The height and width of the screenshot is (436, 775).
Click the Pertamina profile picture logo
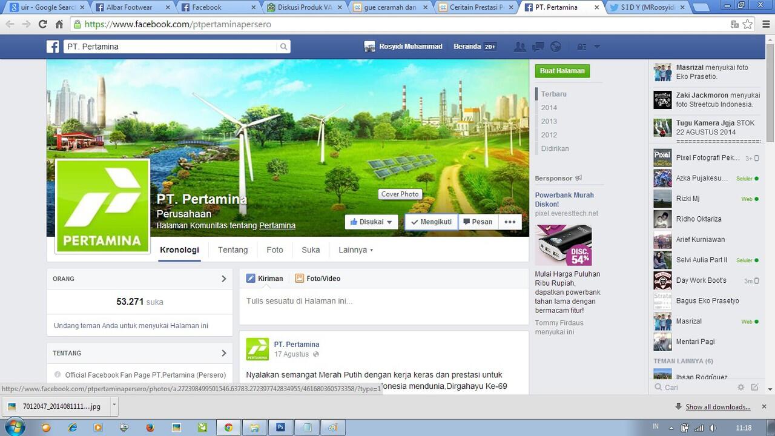click(x=102, y=206)
